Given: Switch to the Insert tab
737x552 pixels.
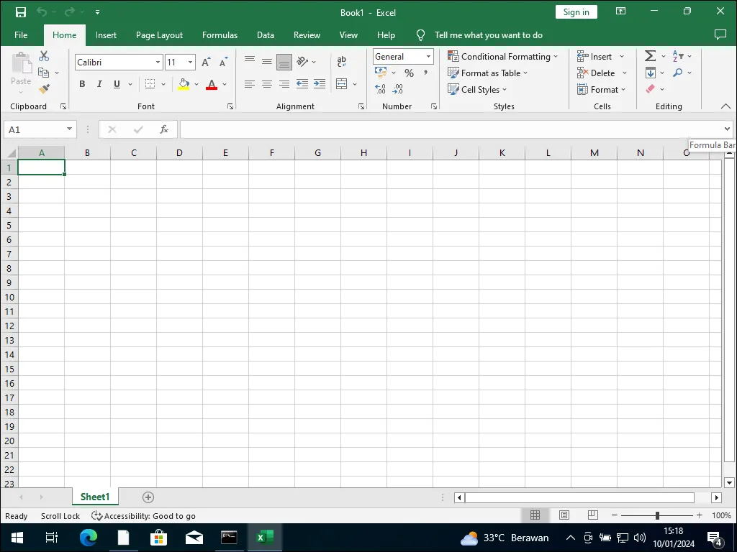Looking at the screenshot, I should (106, 35).
